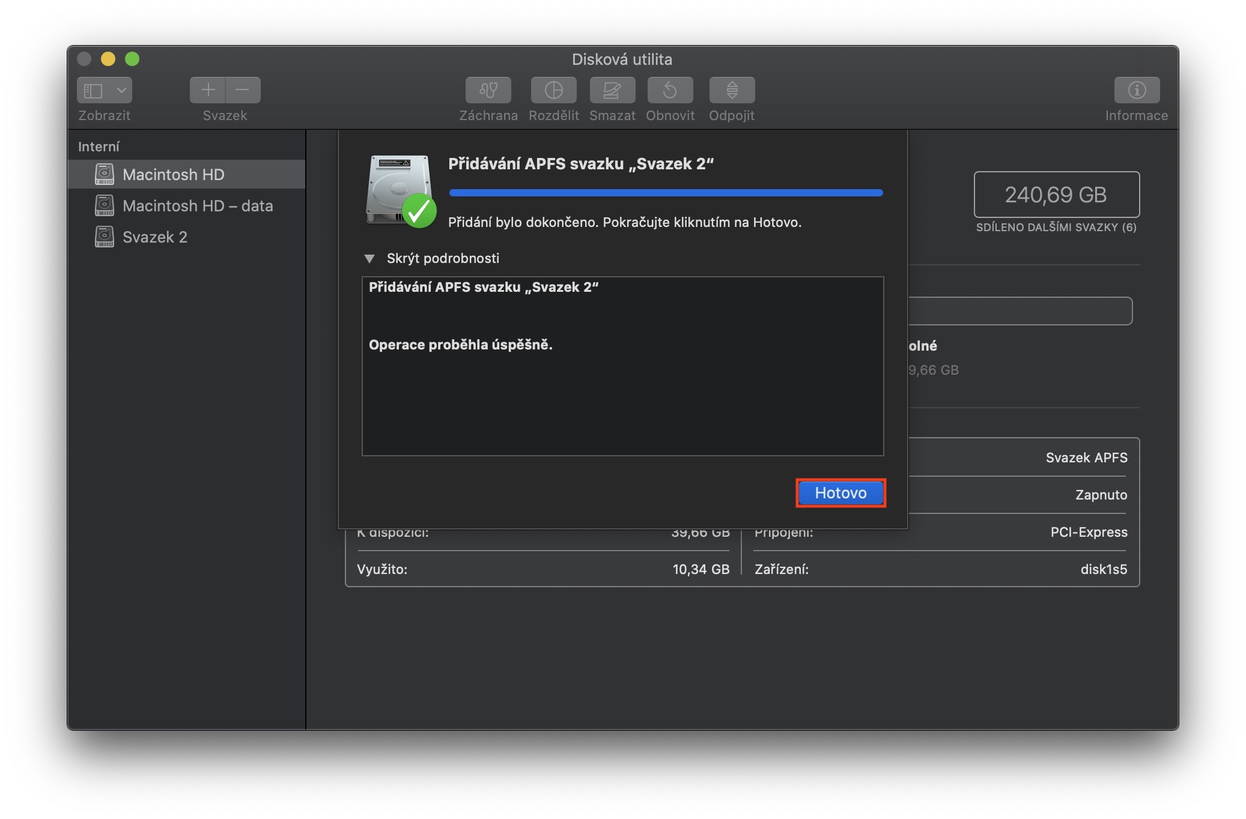The height and width of the screenshot is (819, 1246).
Task: Select Macintosh HD – data volume
Action: click(197, 206)
